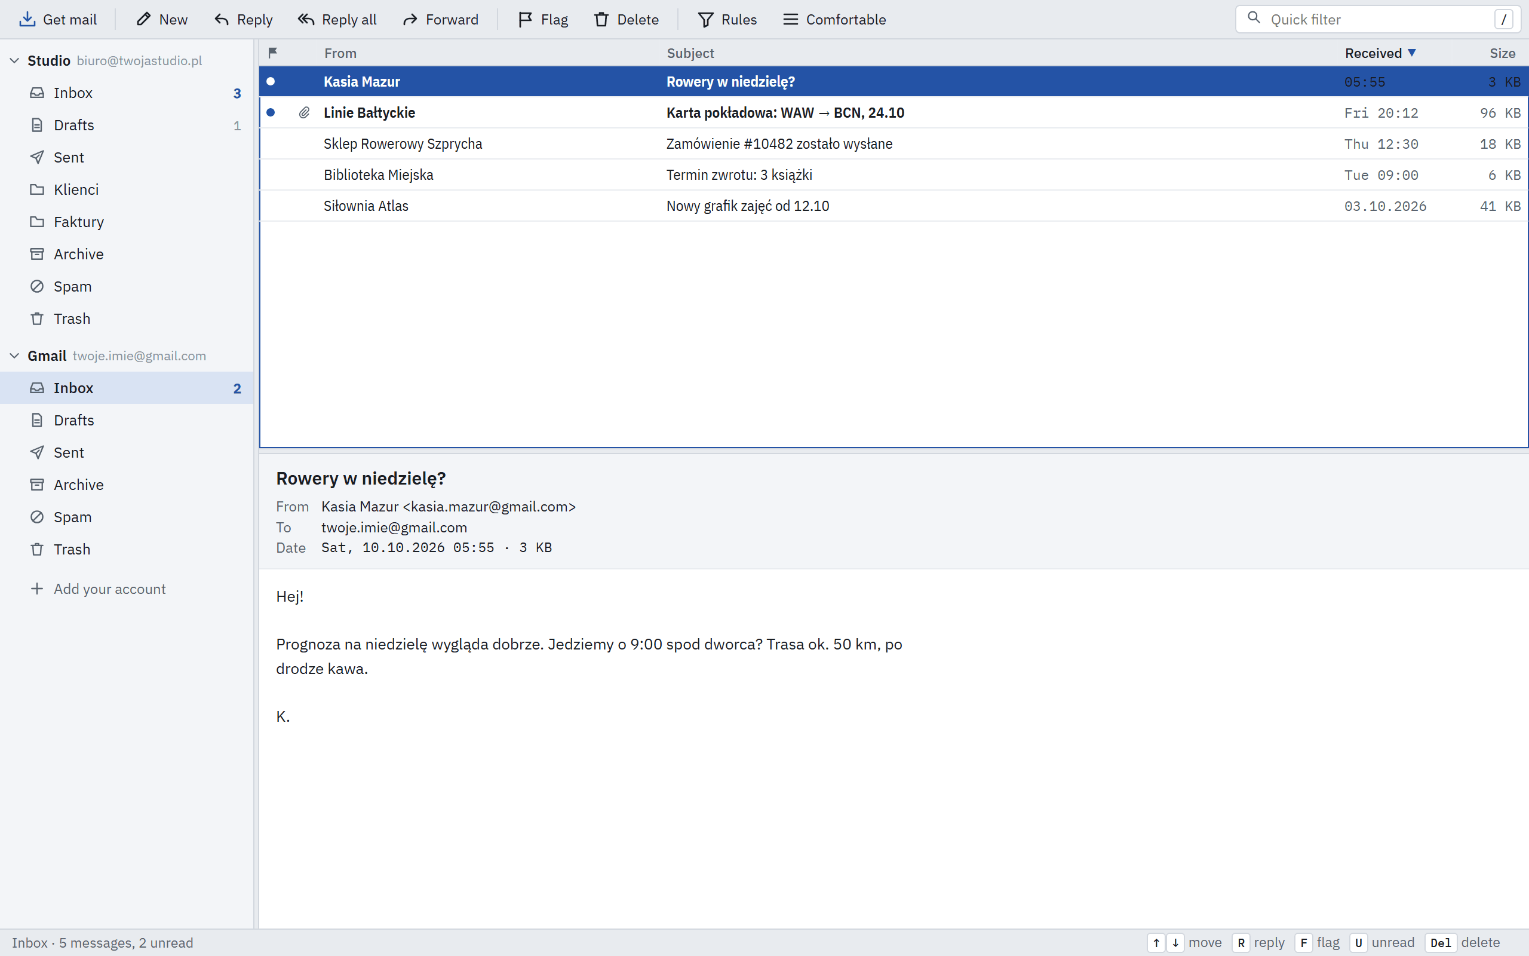Toggle unread dot on Kasia Mazur message

pyautogui.click(x=271, y=82)
